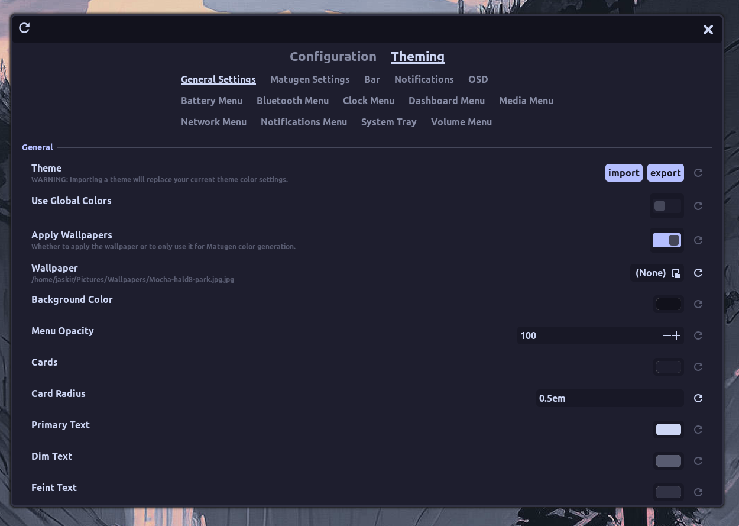Reset the Theme setting with its refresh icon
Image resolution: width=739 pixels, height=526 pixels.
[x=698, y=173]
